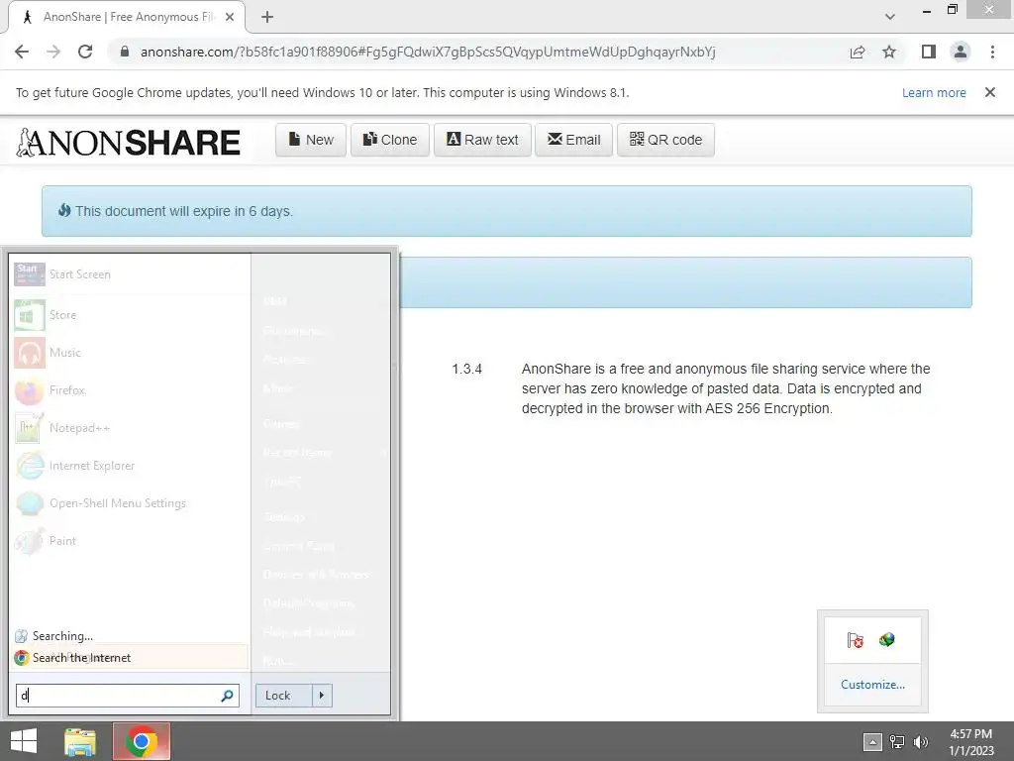
Task: Click the share page icon in address bar
Action: [858, 52]
